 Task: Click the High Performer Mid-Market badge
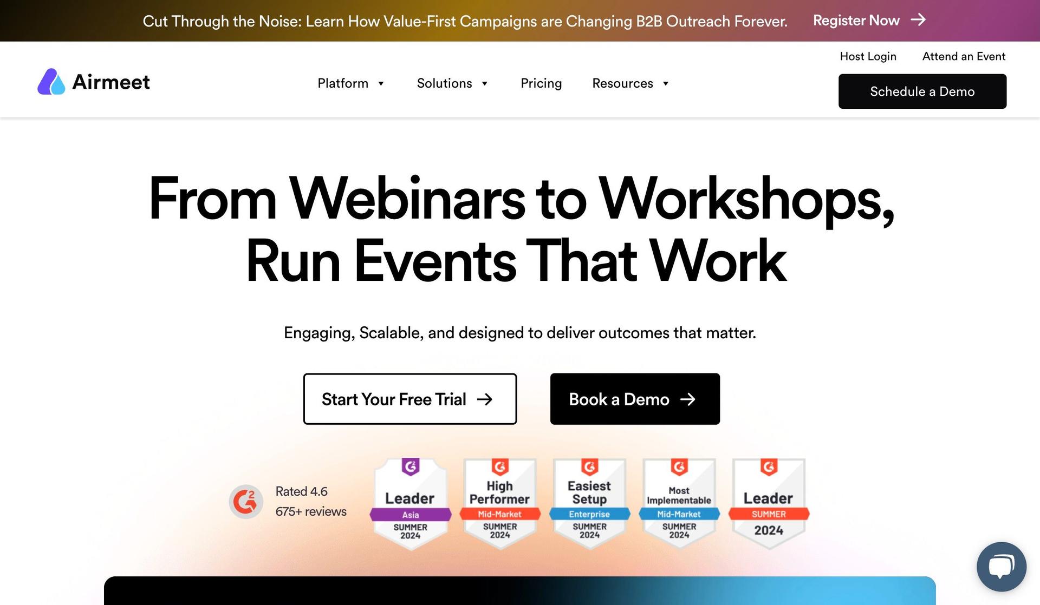click(500, 504)
